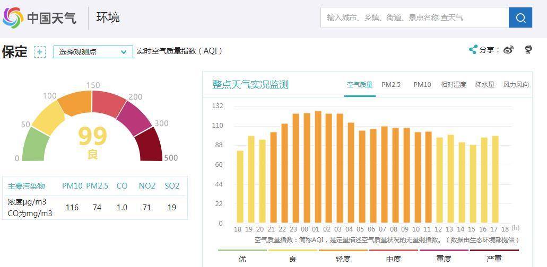
Task: Select the PM10 chart tab
Action: click(x=422, y=85)
